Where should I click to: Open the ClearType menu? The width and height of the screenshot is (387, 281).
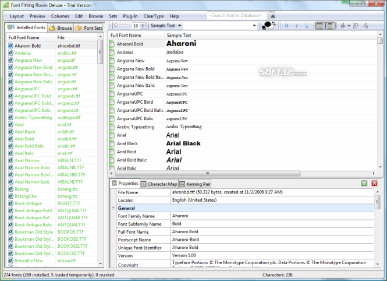click(x=154, y=16)
